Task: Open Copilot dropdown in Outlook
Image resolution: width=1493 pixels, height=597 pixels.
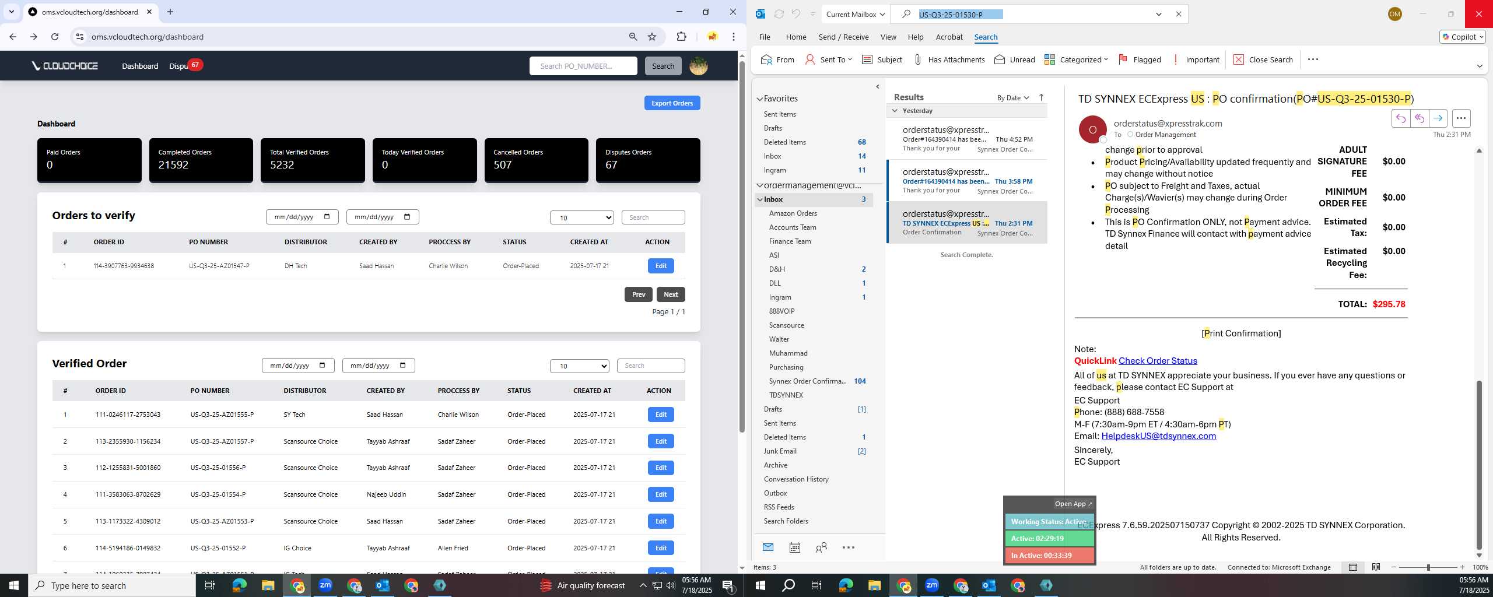Action: [1462, 37]
